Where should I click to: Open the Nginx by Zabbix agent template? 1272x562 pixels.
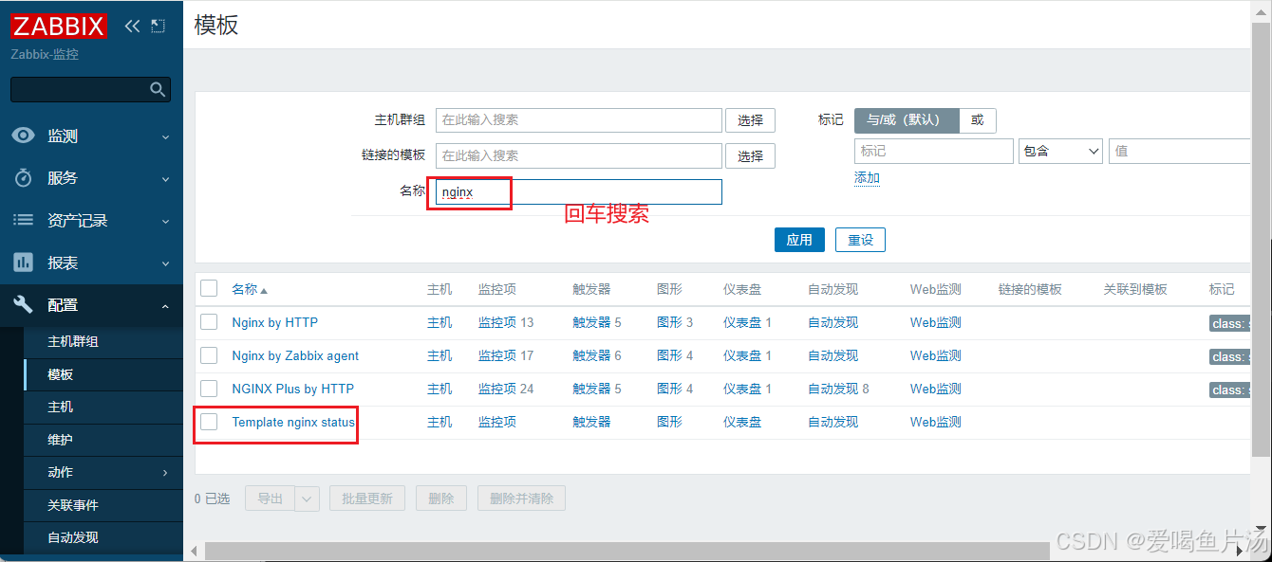point(295,355)
